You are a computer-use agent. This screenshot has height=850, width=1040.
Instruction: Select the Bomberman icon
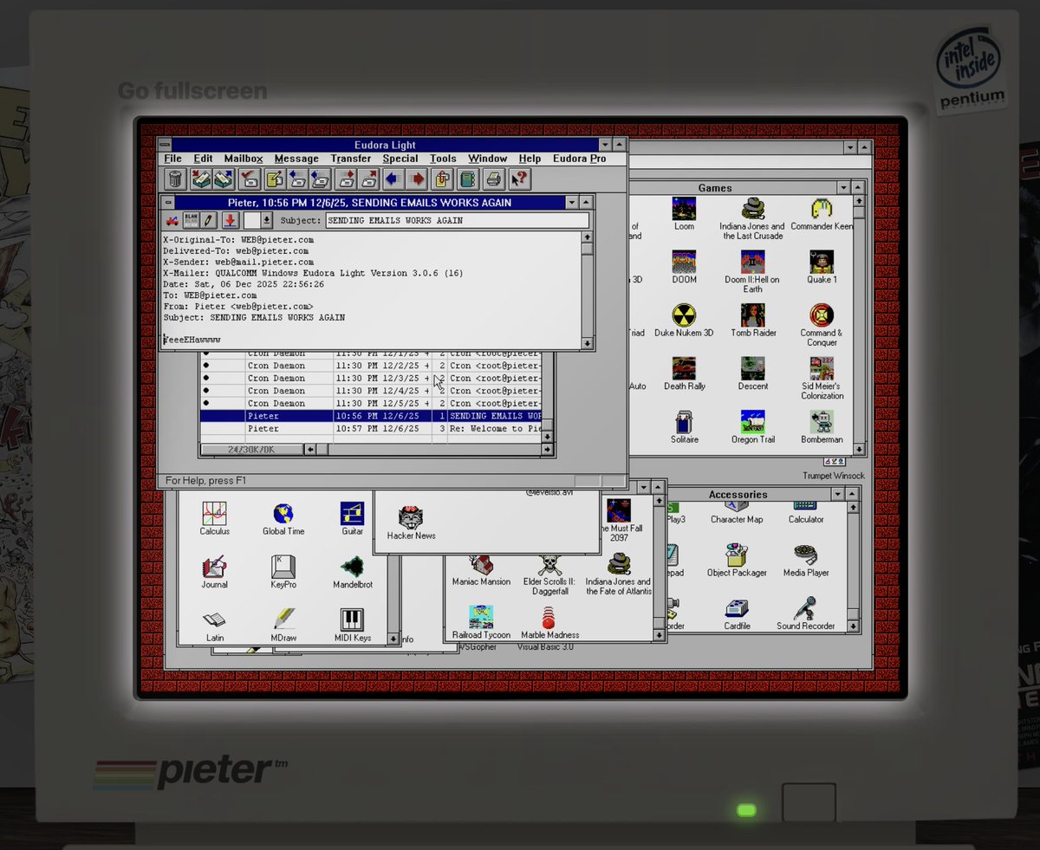pos(822,426)
